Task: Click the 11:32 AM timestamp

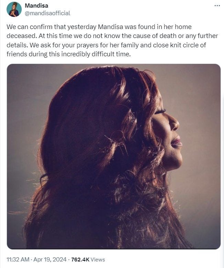Action: click(x=18, y=259)
